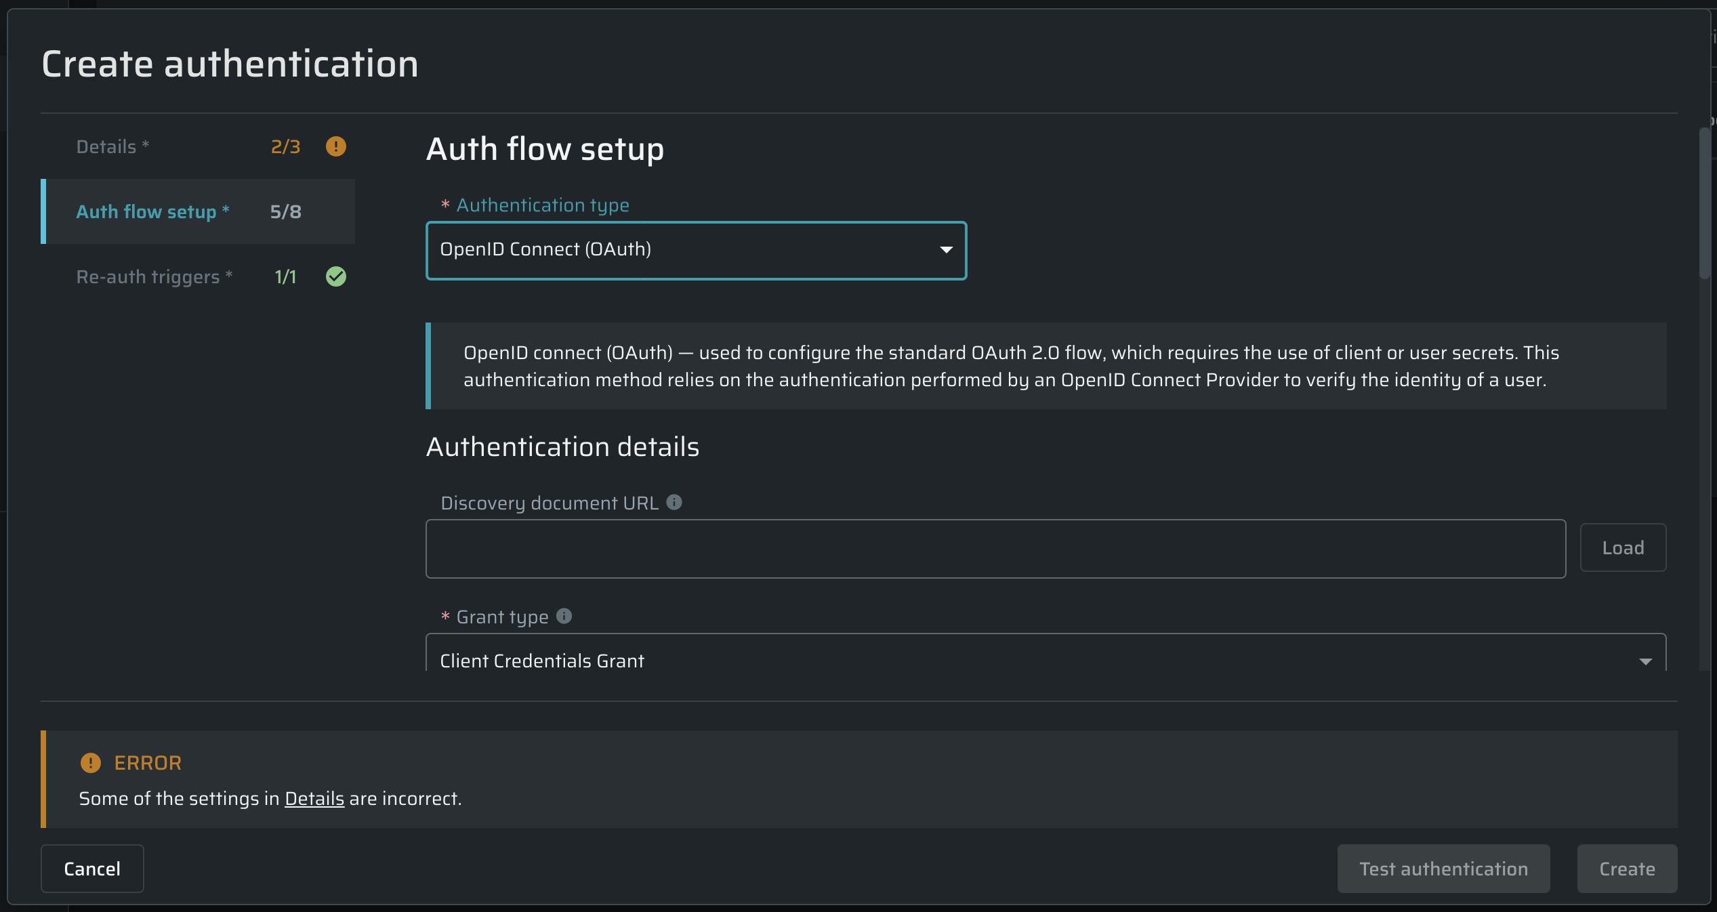Image resolution: width=1717 pixels, height=912 pixels.
Task: Click the orange ERROR alert icon
Action: pos(90,763)
